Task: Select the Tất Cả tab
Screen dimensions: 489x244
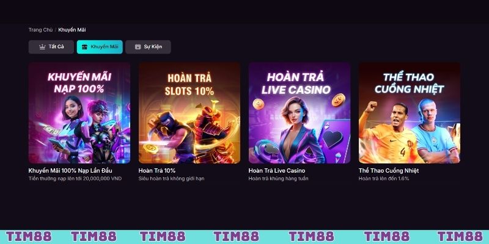Action: [51, 47]
